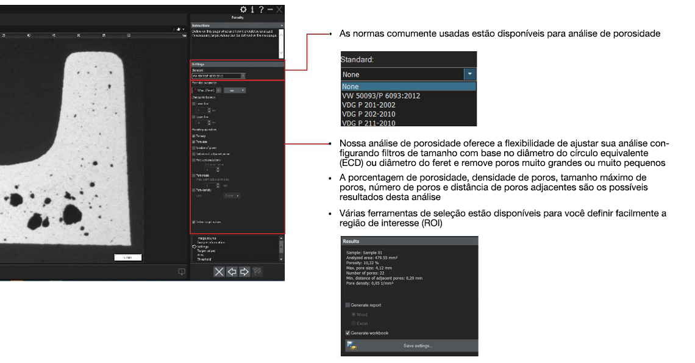Enable the Generate report checkbox

click(348, 305)
